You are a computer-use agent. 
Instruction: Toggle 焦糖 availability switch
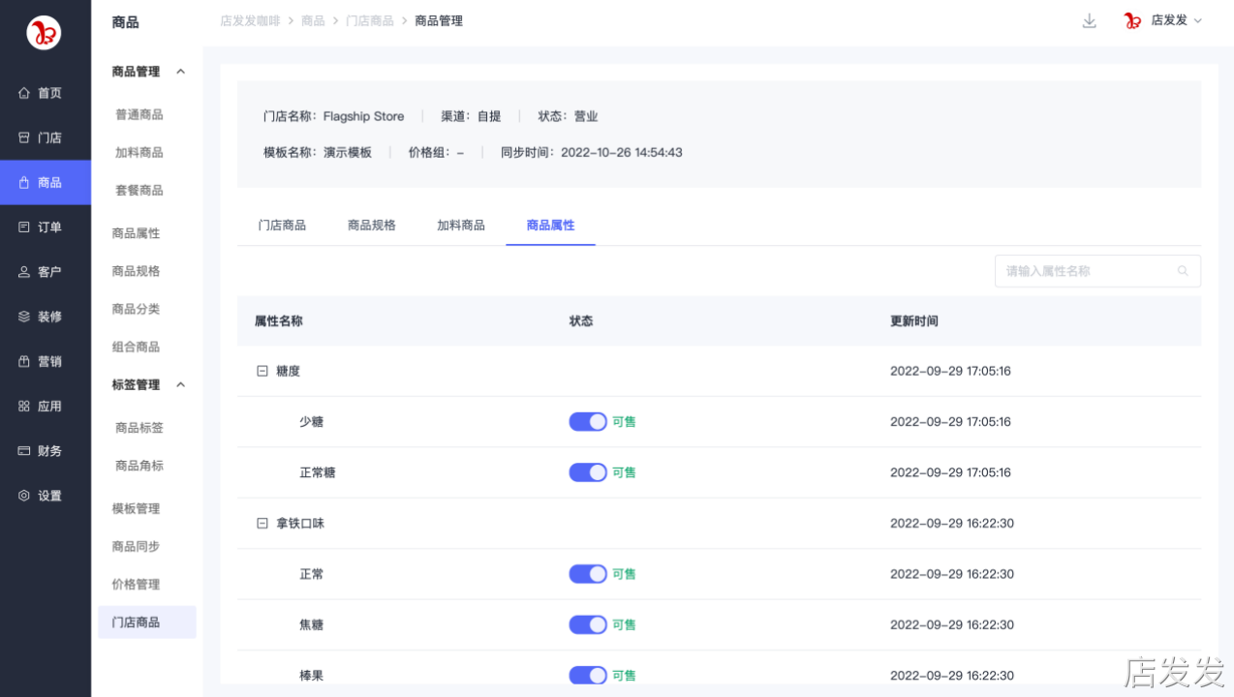tap(587, 624)
